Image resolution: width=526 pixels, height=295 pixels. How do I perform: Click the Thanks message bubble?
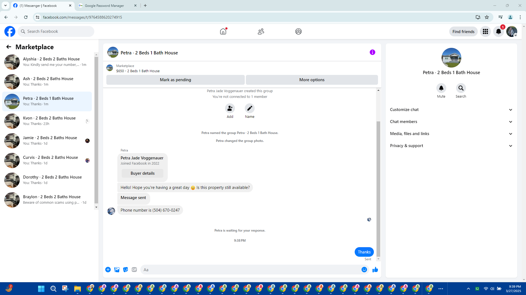click(364, 252)
